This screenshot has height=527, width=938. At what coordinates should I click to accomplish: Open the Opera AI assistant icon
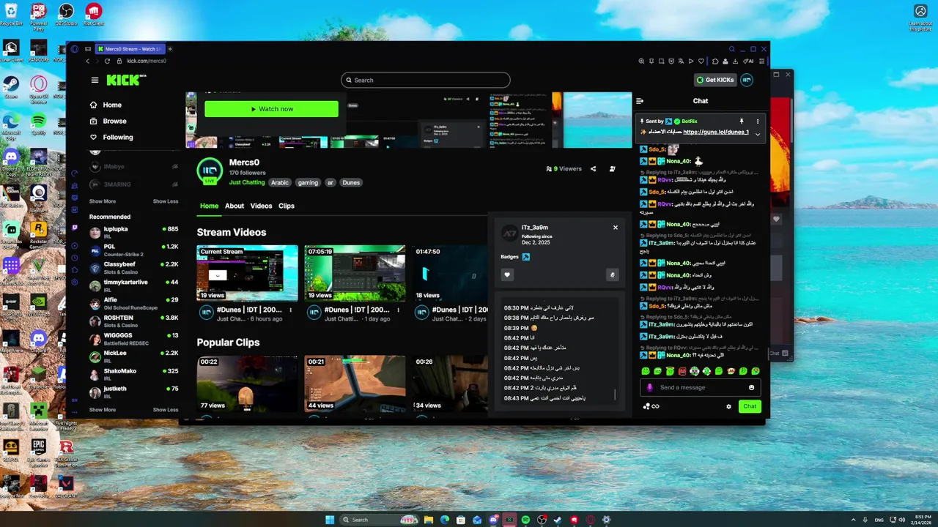pyautogui.click(x=749, y=61)
